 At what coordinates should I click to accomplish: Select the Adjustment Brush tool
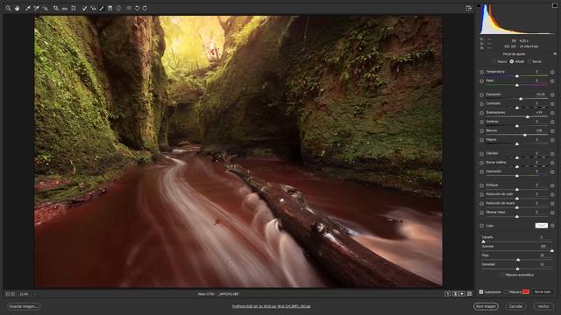[x=102, y=8]
